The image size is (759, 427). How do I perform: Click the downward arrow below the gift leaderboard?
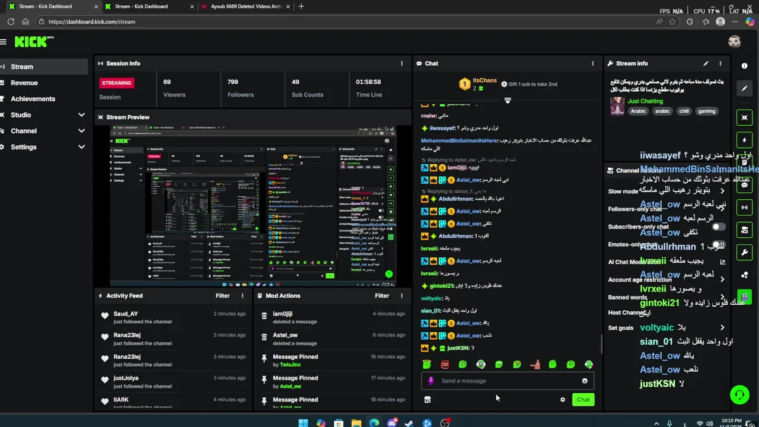(508, 100)
